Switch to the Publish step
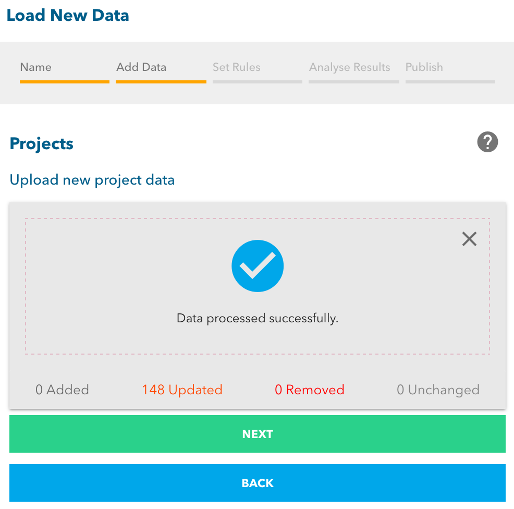The width and height of the screenshot is (514, 509). pyautogui.click(x=424, y=67)
